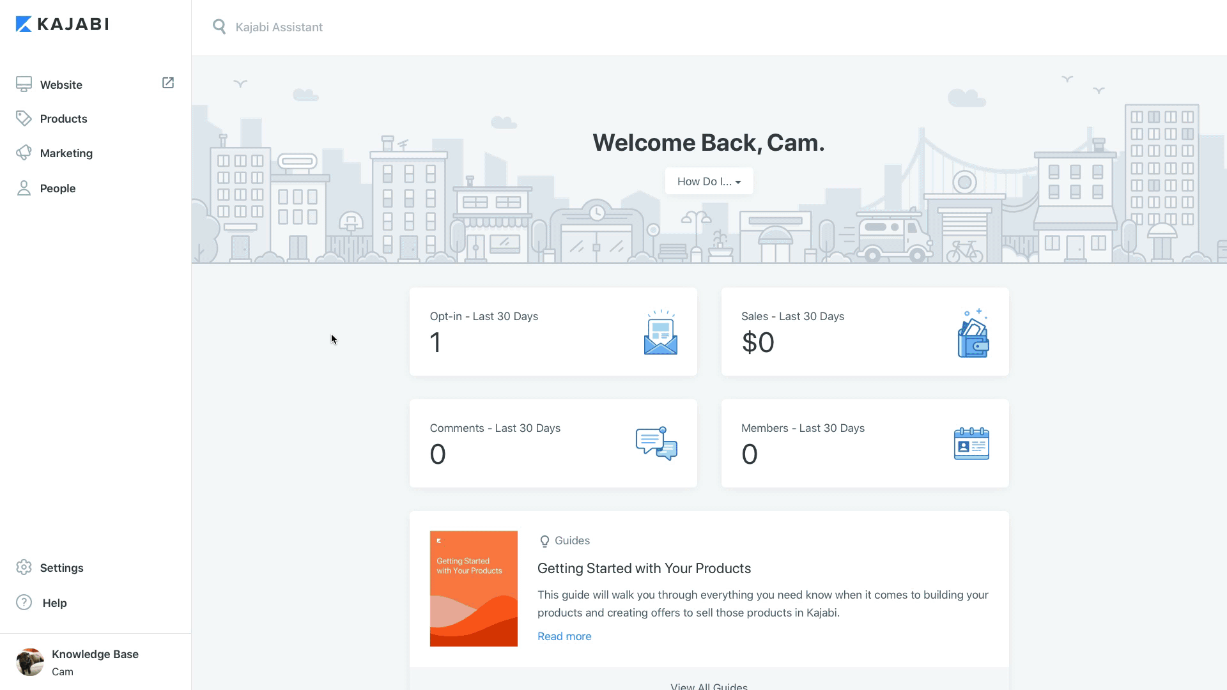This screenshot has height=690, width=1227.
Task: Click the View All Guides link
Action: pyautogui.click(x=709, y=686)
